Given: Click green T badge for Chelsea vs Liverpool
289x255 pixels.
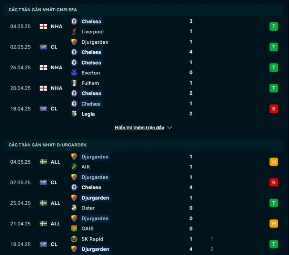Looking at the screenshot, I should (x=273, y=26).
